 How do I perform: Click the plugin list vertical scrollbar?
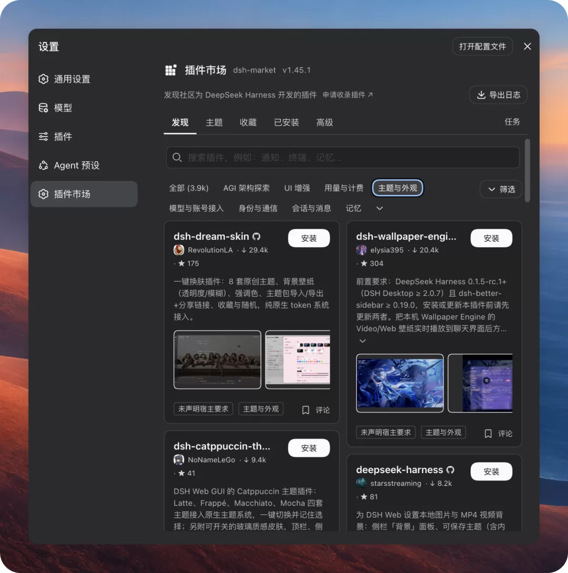point(527,170)
